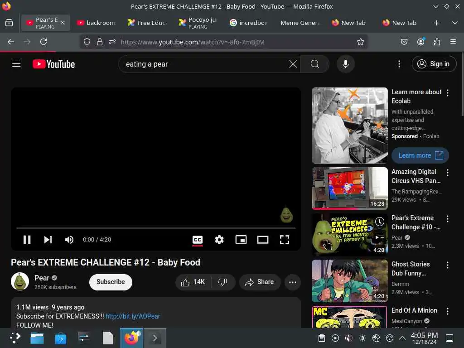Viewport: 464px width, 348px height.
Task: Toggle theater mode in player
Action: click(x=263, y=240)
